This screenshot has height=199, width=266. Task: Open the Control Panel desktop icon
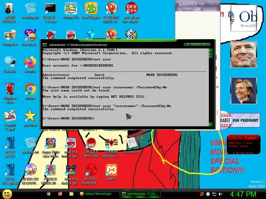pyautogui.click(x=10, y=120)
